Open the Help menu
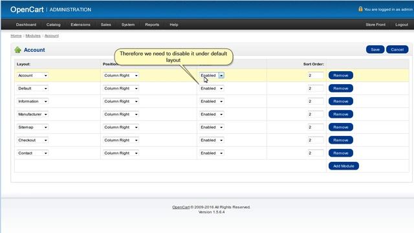Image resolution: width=414 pixels, height=233 pixels. click(174, 25)
